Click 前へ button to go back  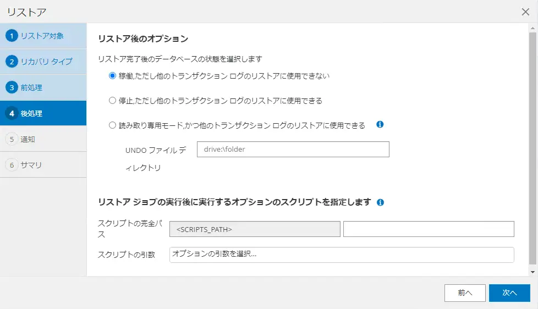pyautogui.click(x=465, y=293)
